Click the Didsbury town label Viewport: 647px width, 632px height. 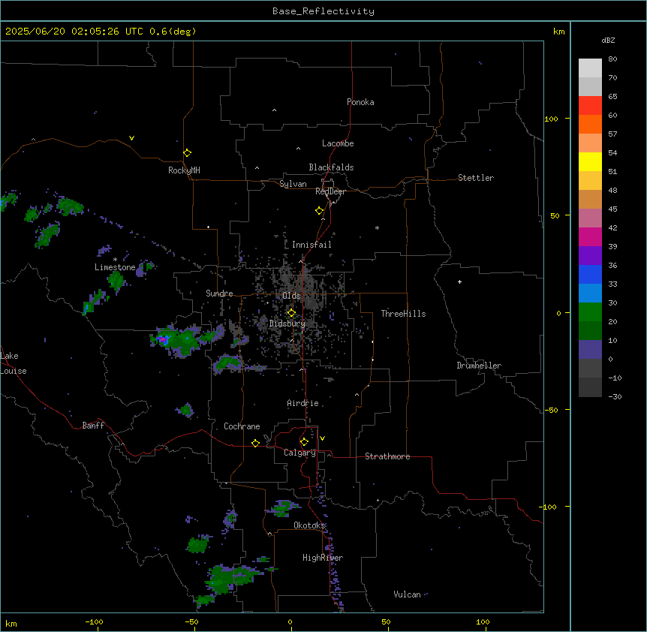click(287, 324)
